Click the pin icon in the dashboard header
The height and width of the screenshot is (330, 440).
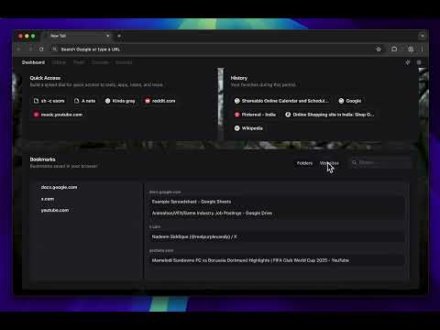(x=408, y=62)
